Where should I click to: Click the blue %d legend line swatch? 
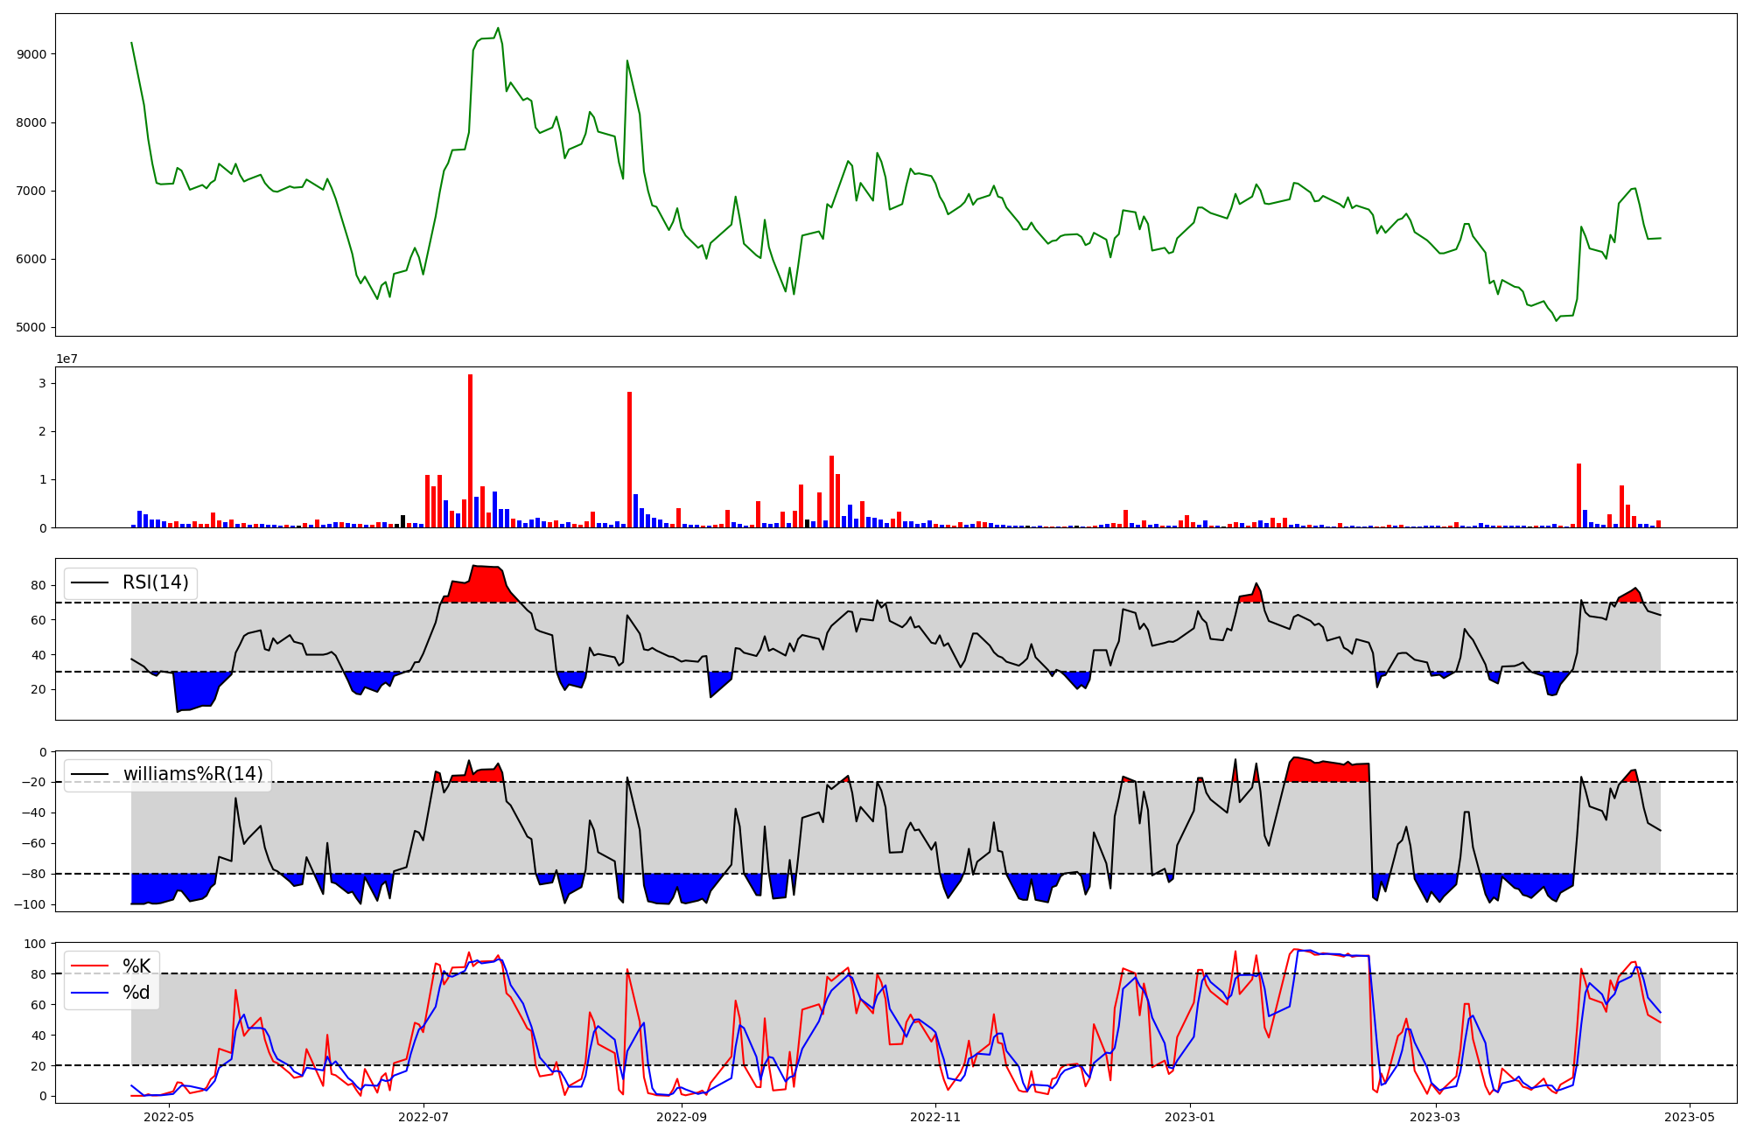point(90,993)
